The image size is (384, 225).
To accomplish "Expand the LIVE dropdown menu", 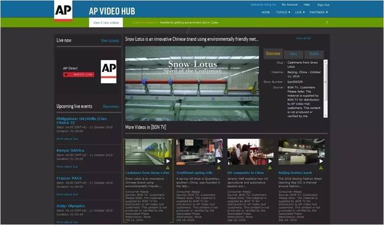I will point(300,12).
